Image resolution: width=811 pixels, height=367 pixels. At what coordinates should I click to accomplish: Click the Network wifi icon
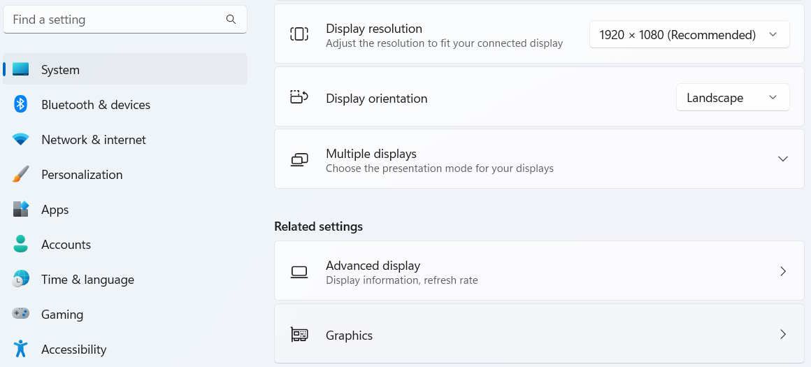21,140
